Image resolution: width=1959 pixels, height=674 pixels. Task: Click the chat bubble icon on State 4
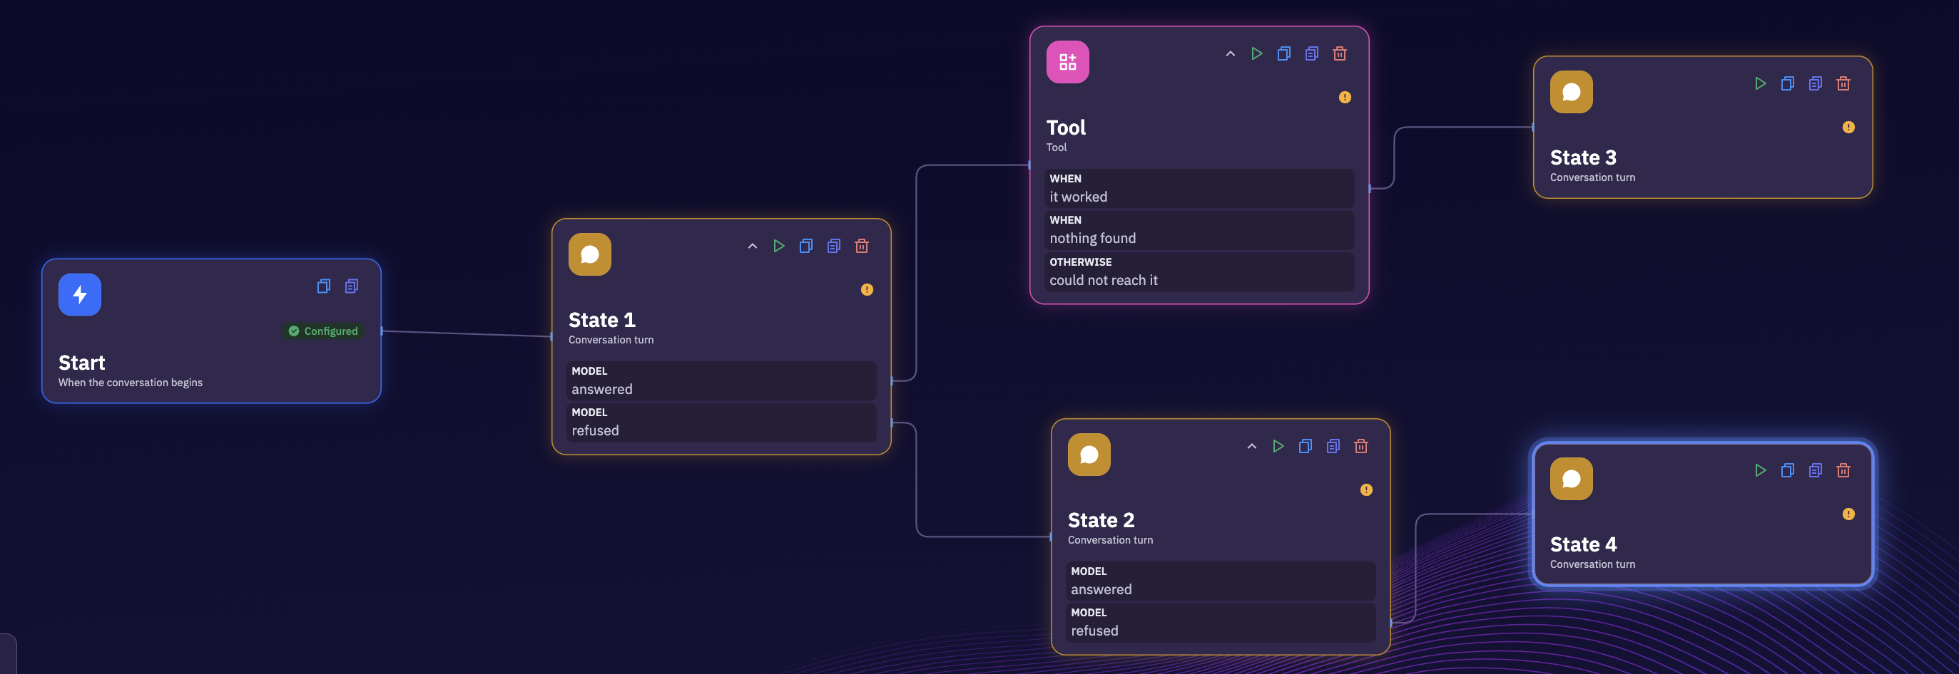1571,479
